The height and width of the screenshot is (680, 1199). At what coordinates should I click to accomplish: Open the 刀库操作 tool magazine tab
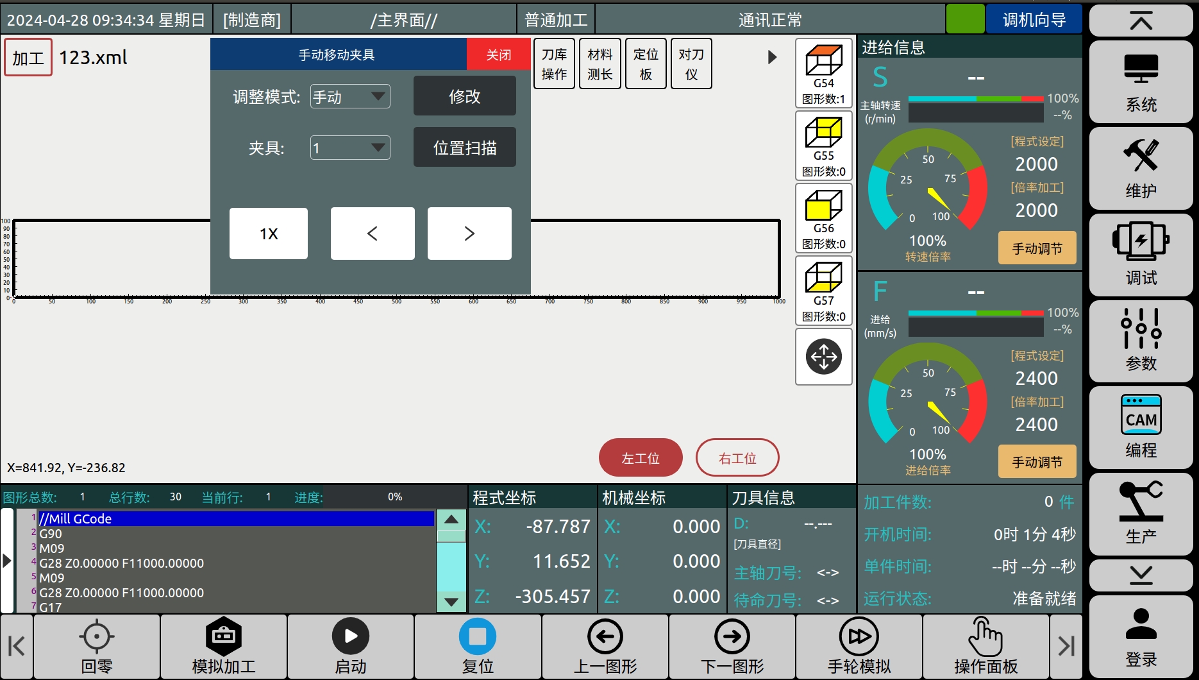click(x=554, y=64)
